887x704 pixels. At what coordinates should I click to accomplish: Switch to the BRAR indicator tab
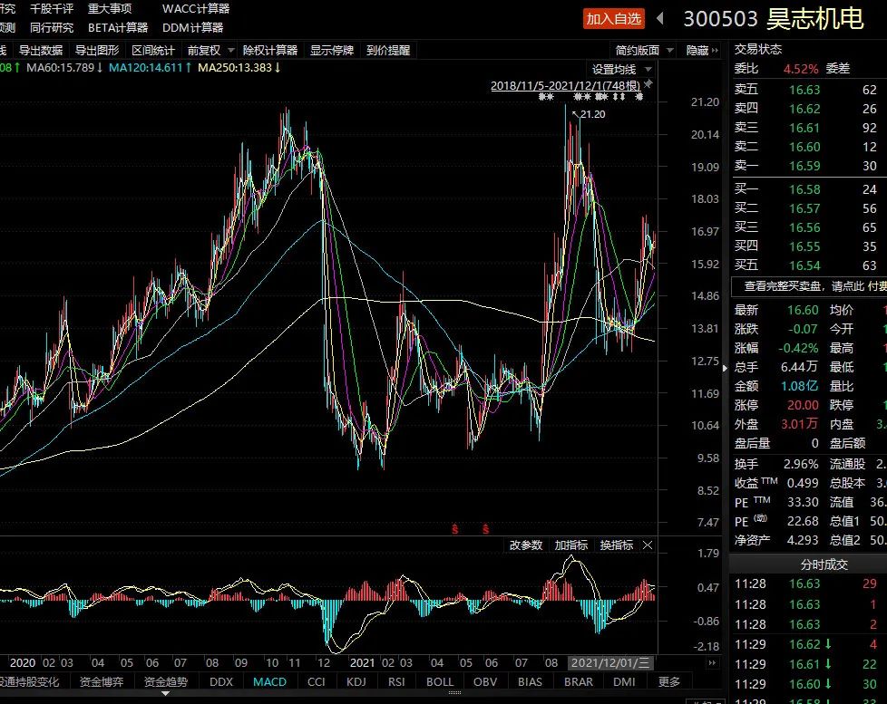pos(579,682)
